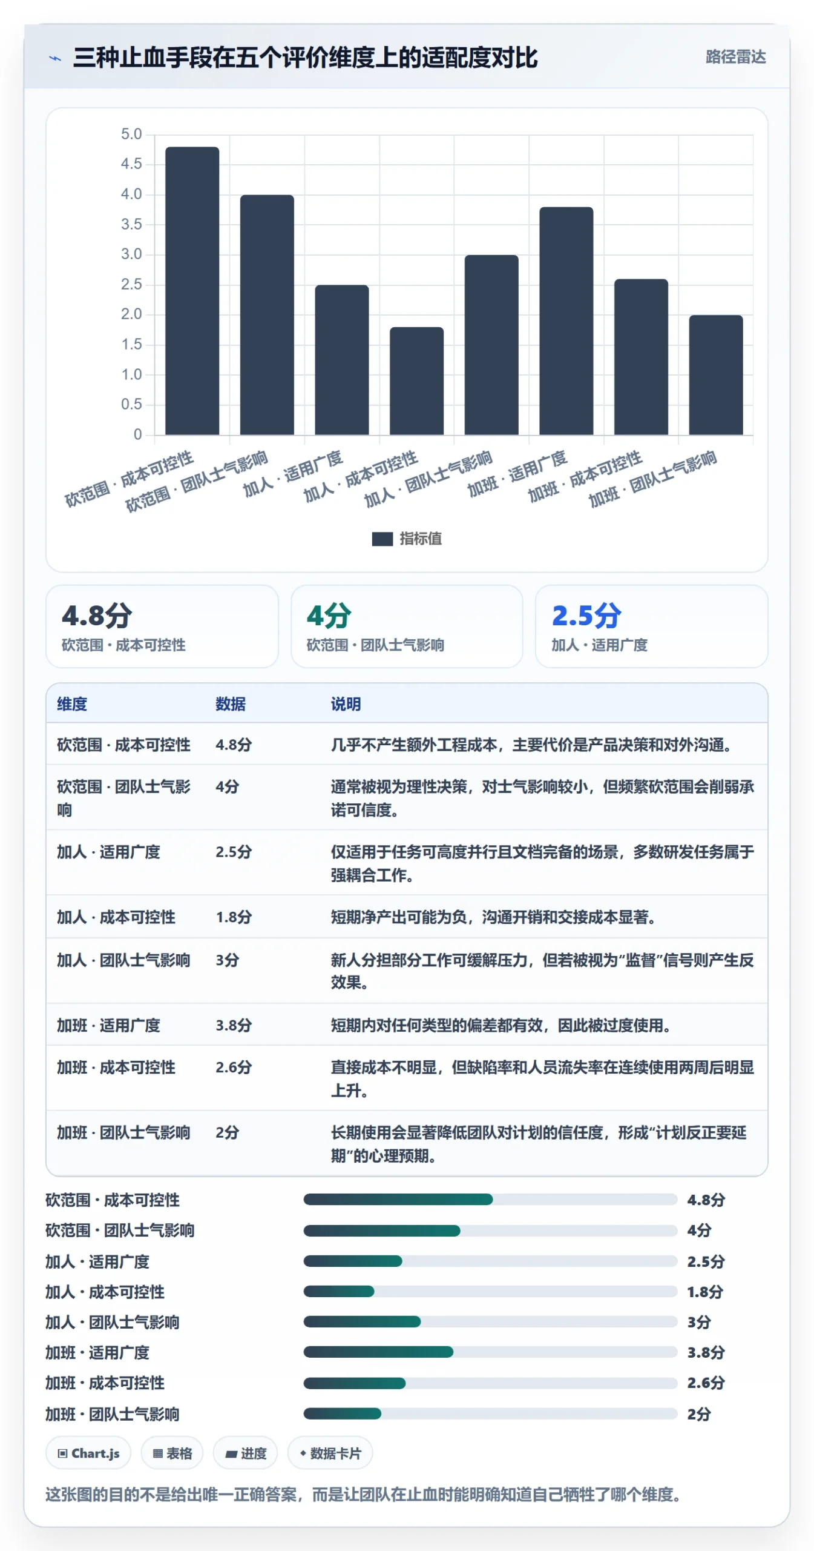Open the 2.5分 data card
Image resolution: width=814 pixels, height=1551 pixels.
pyautogui.click(x=652, y=626)
